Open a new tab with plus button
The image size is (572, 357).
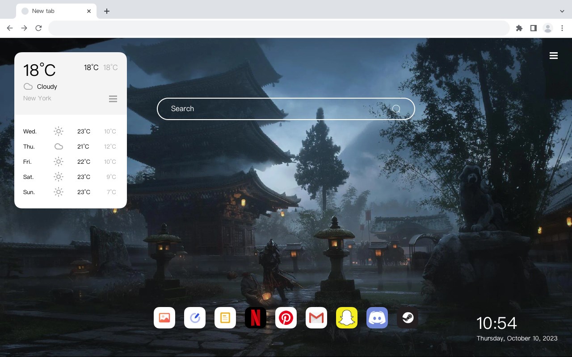[x=106, y=11]
